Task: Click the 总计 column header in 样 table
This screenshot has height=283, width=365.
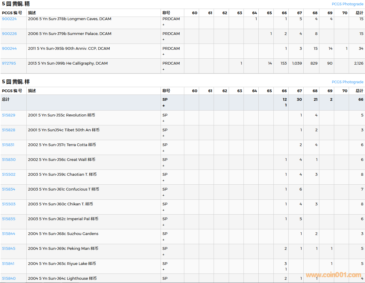Action: coord(359,91)
